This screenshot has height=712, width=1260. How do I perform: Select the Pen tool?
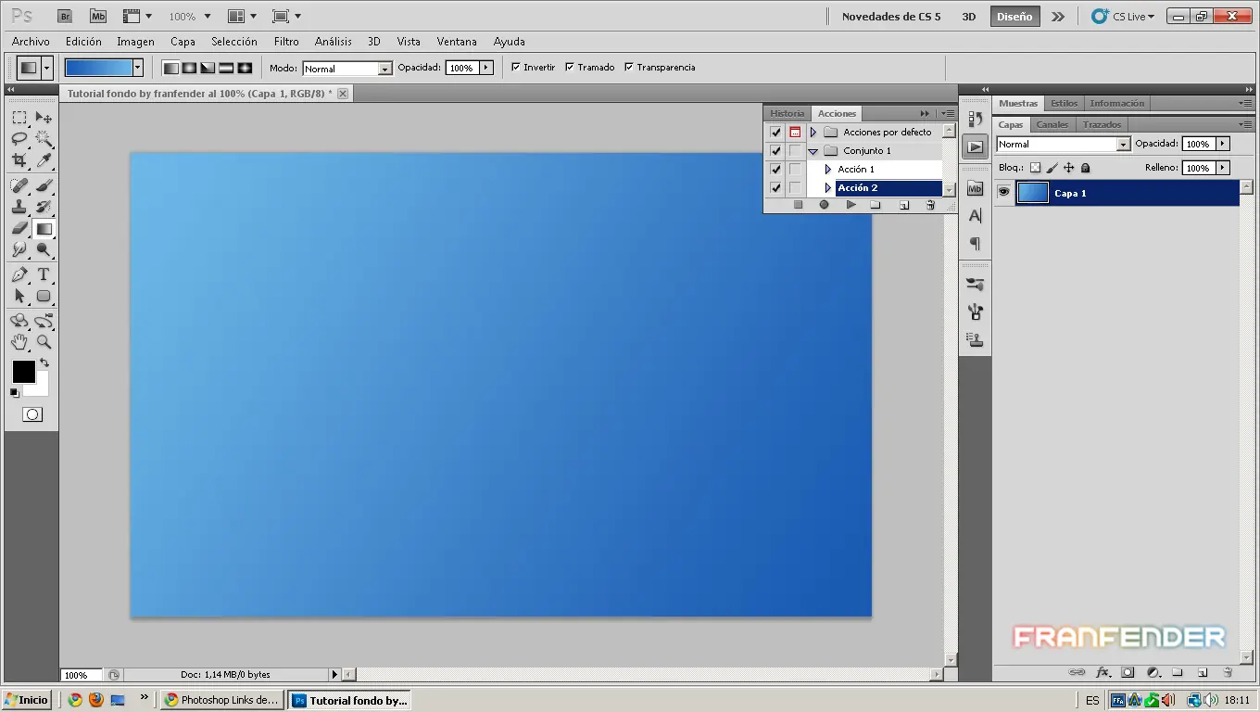19,274
